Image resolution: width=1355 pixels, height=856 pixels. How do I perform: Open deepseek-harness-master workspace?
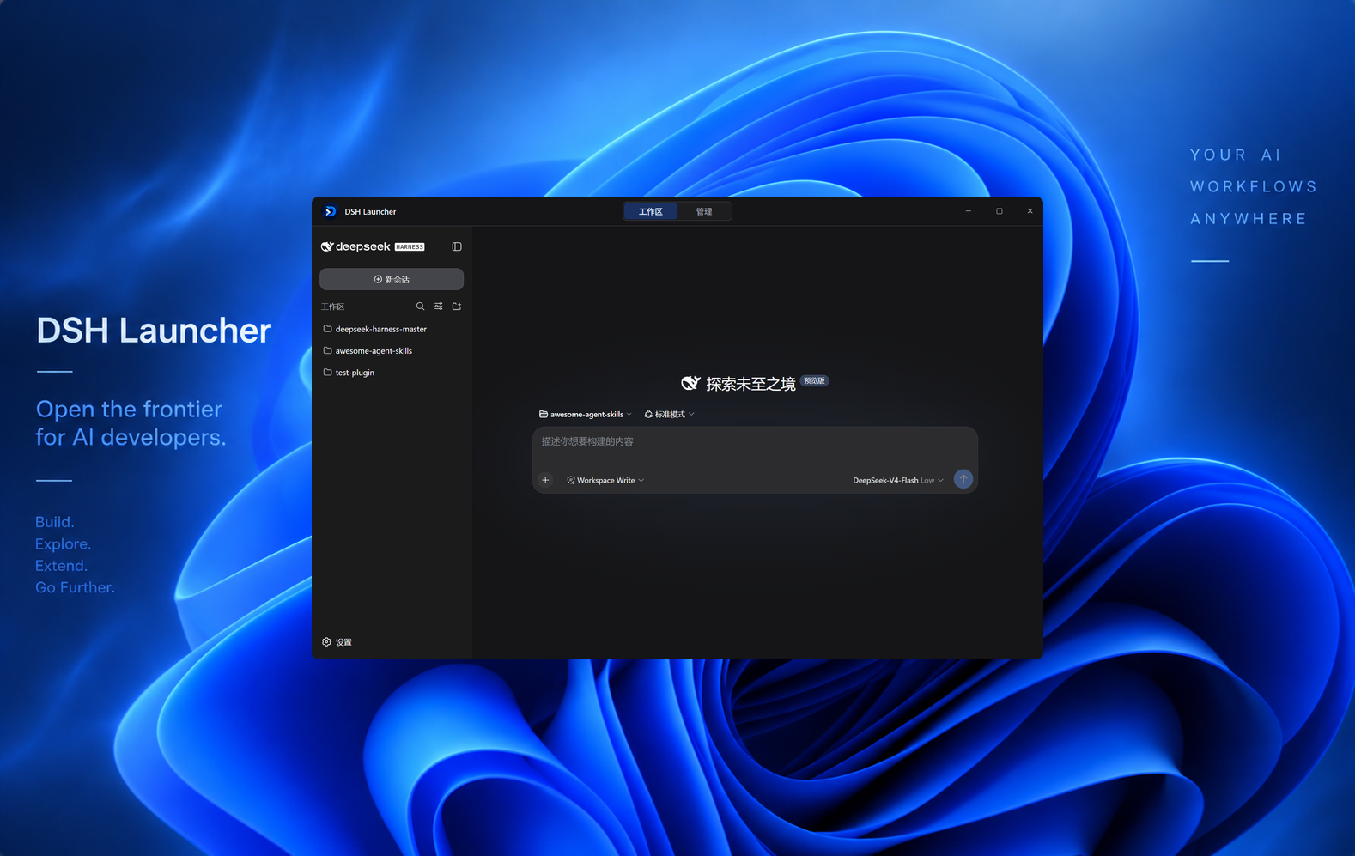tap(392, 329)
